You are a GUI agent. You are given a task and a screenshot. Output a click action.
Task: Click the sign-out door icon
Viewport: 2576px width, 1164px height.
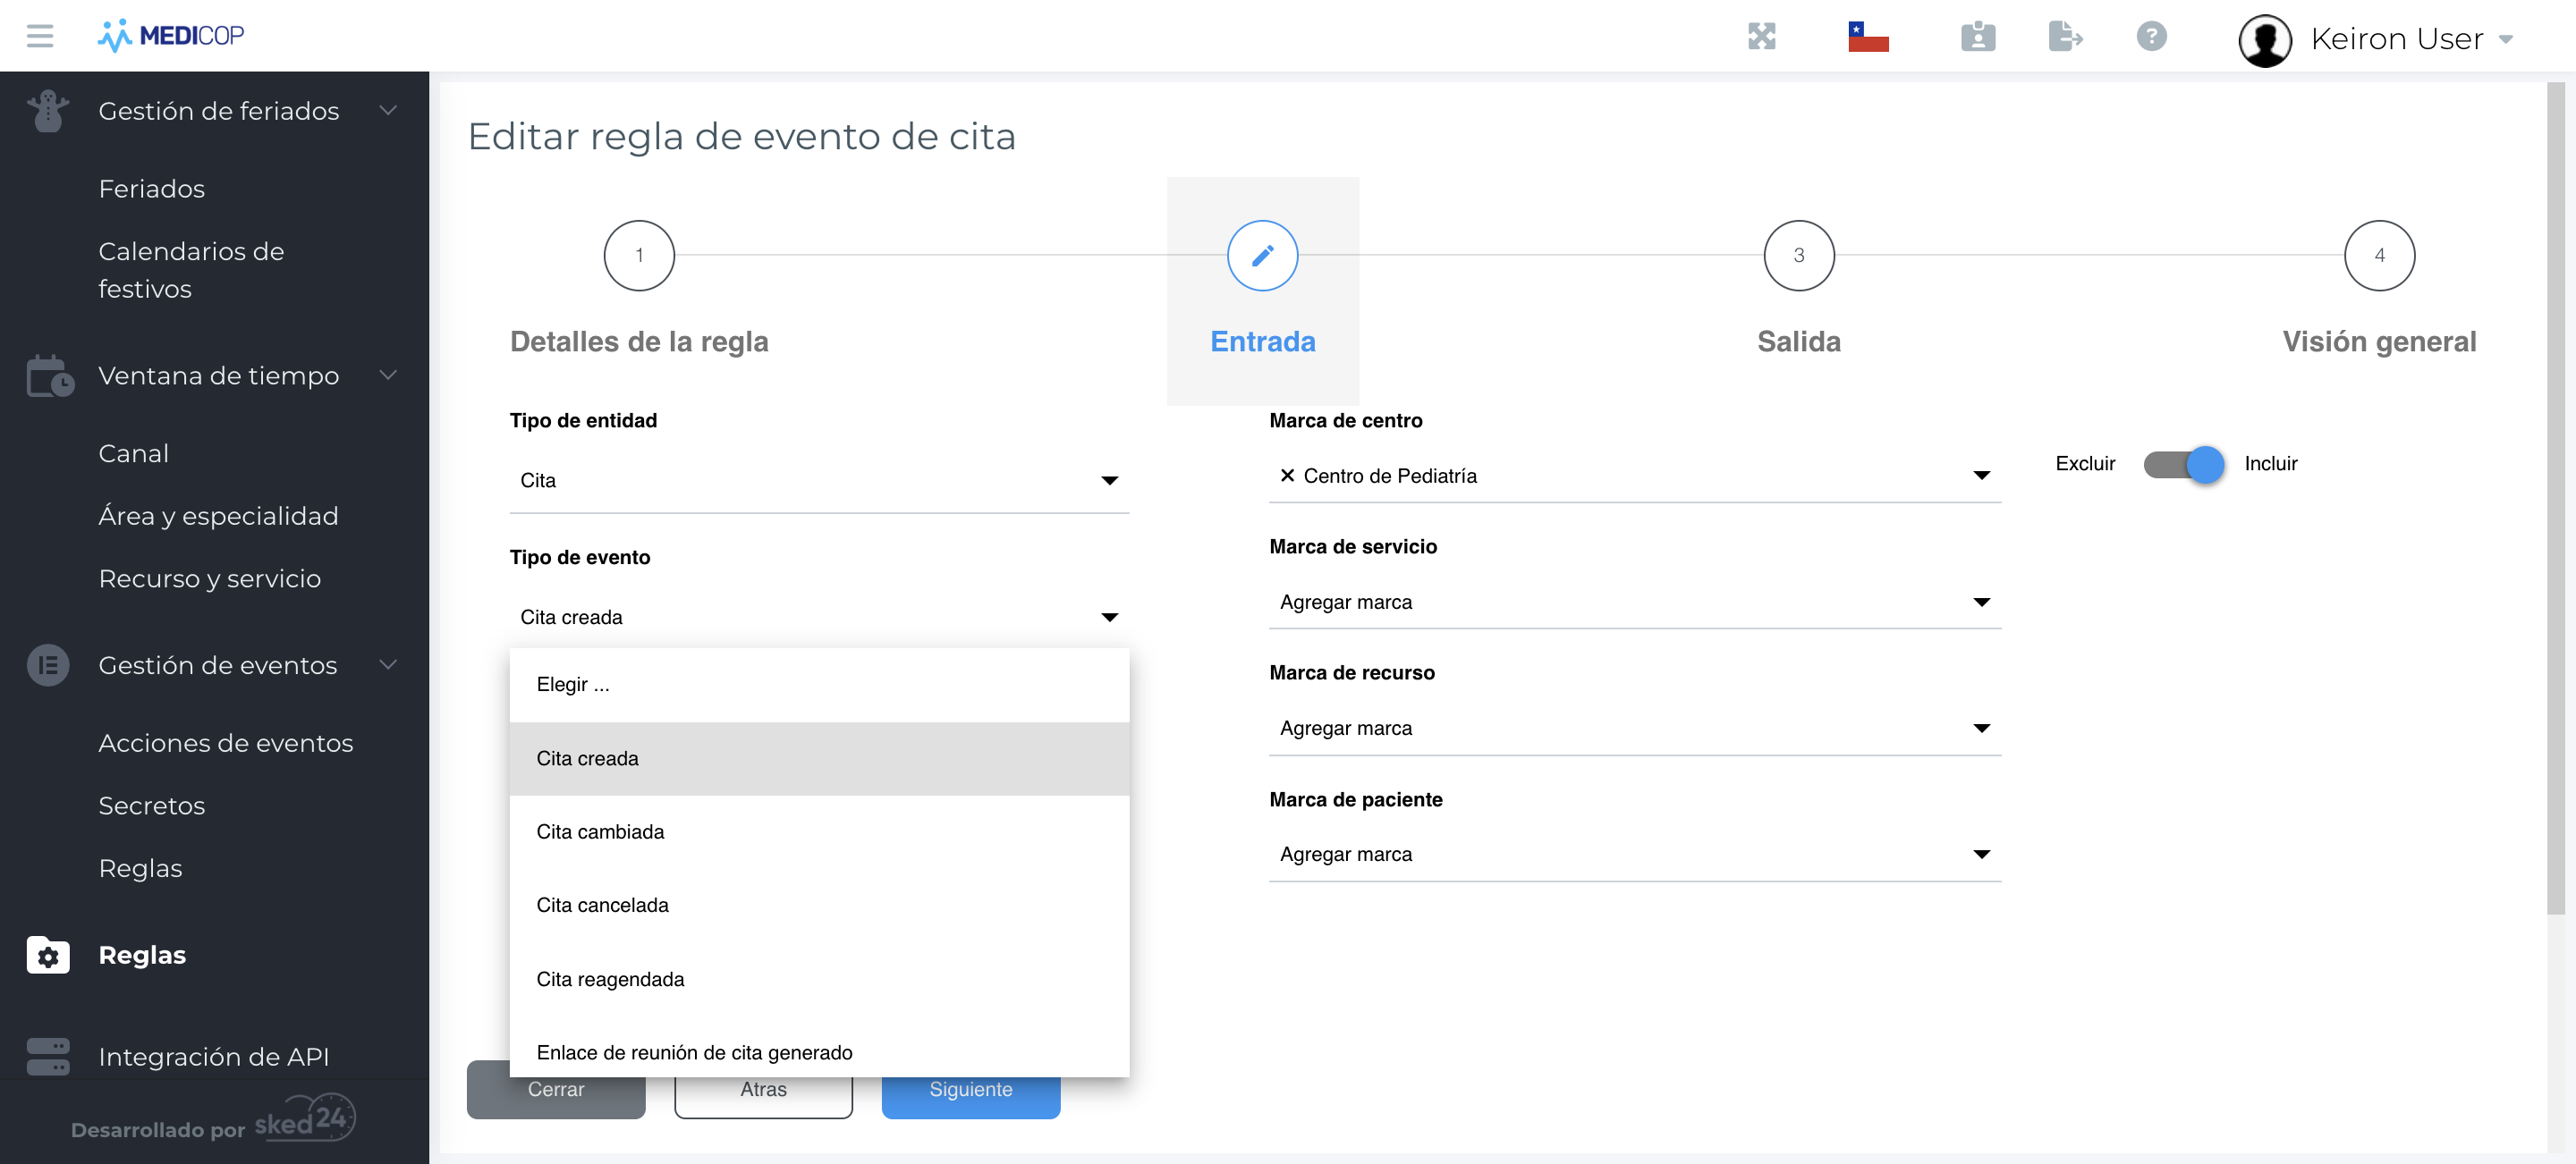[2065, 37]
